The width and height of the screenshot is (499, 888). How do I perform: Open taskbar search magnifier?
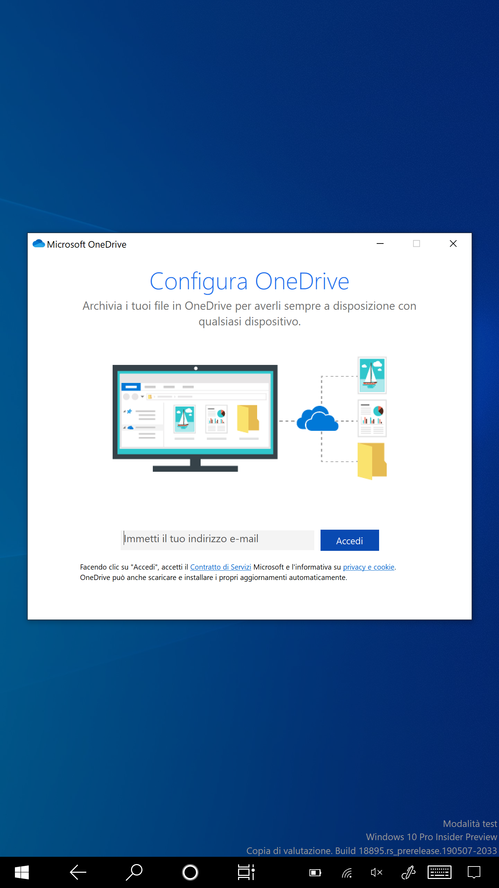[134, 872]
